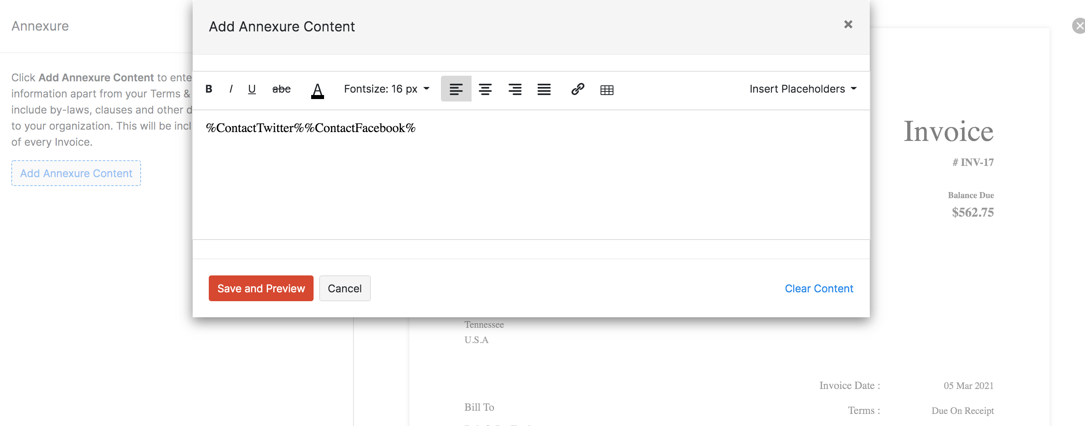Viewport: 1085px width, 426px height.
Task: Insert a table into content
Action: pyautogui.click(x=607, y=90)
